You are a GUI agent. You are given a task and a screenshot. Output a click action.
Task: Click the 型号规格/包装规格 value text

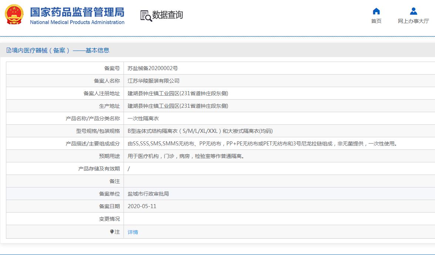tap(200, 131)
